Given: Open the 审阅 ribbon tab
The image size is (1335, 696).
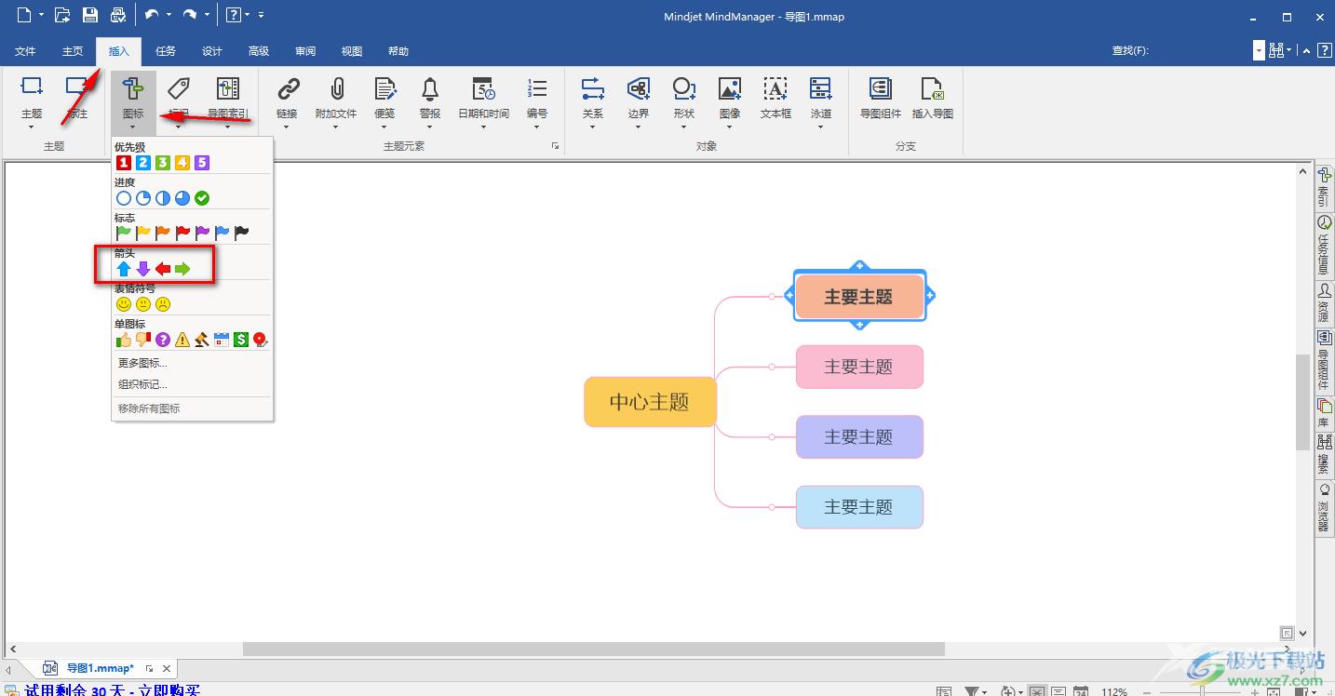Looking at the screenshot, I should 305,51.
